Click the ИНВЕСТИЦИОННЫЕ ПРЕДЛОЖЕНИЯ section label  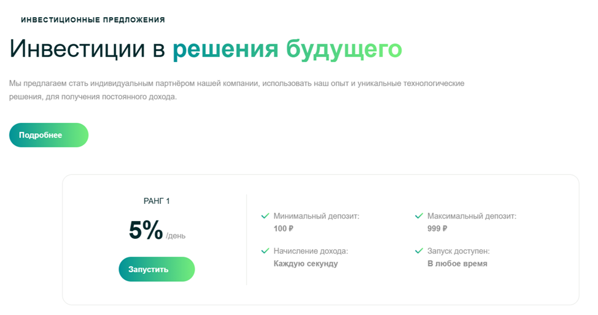(x=93, y=20)
